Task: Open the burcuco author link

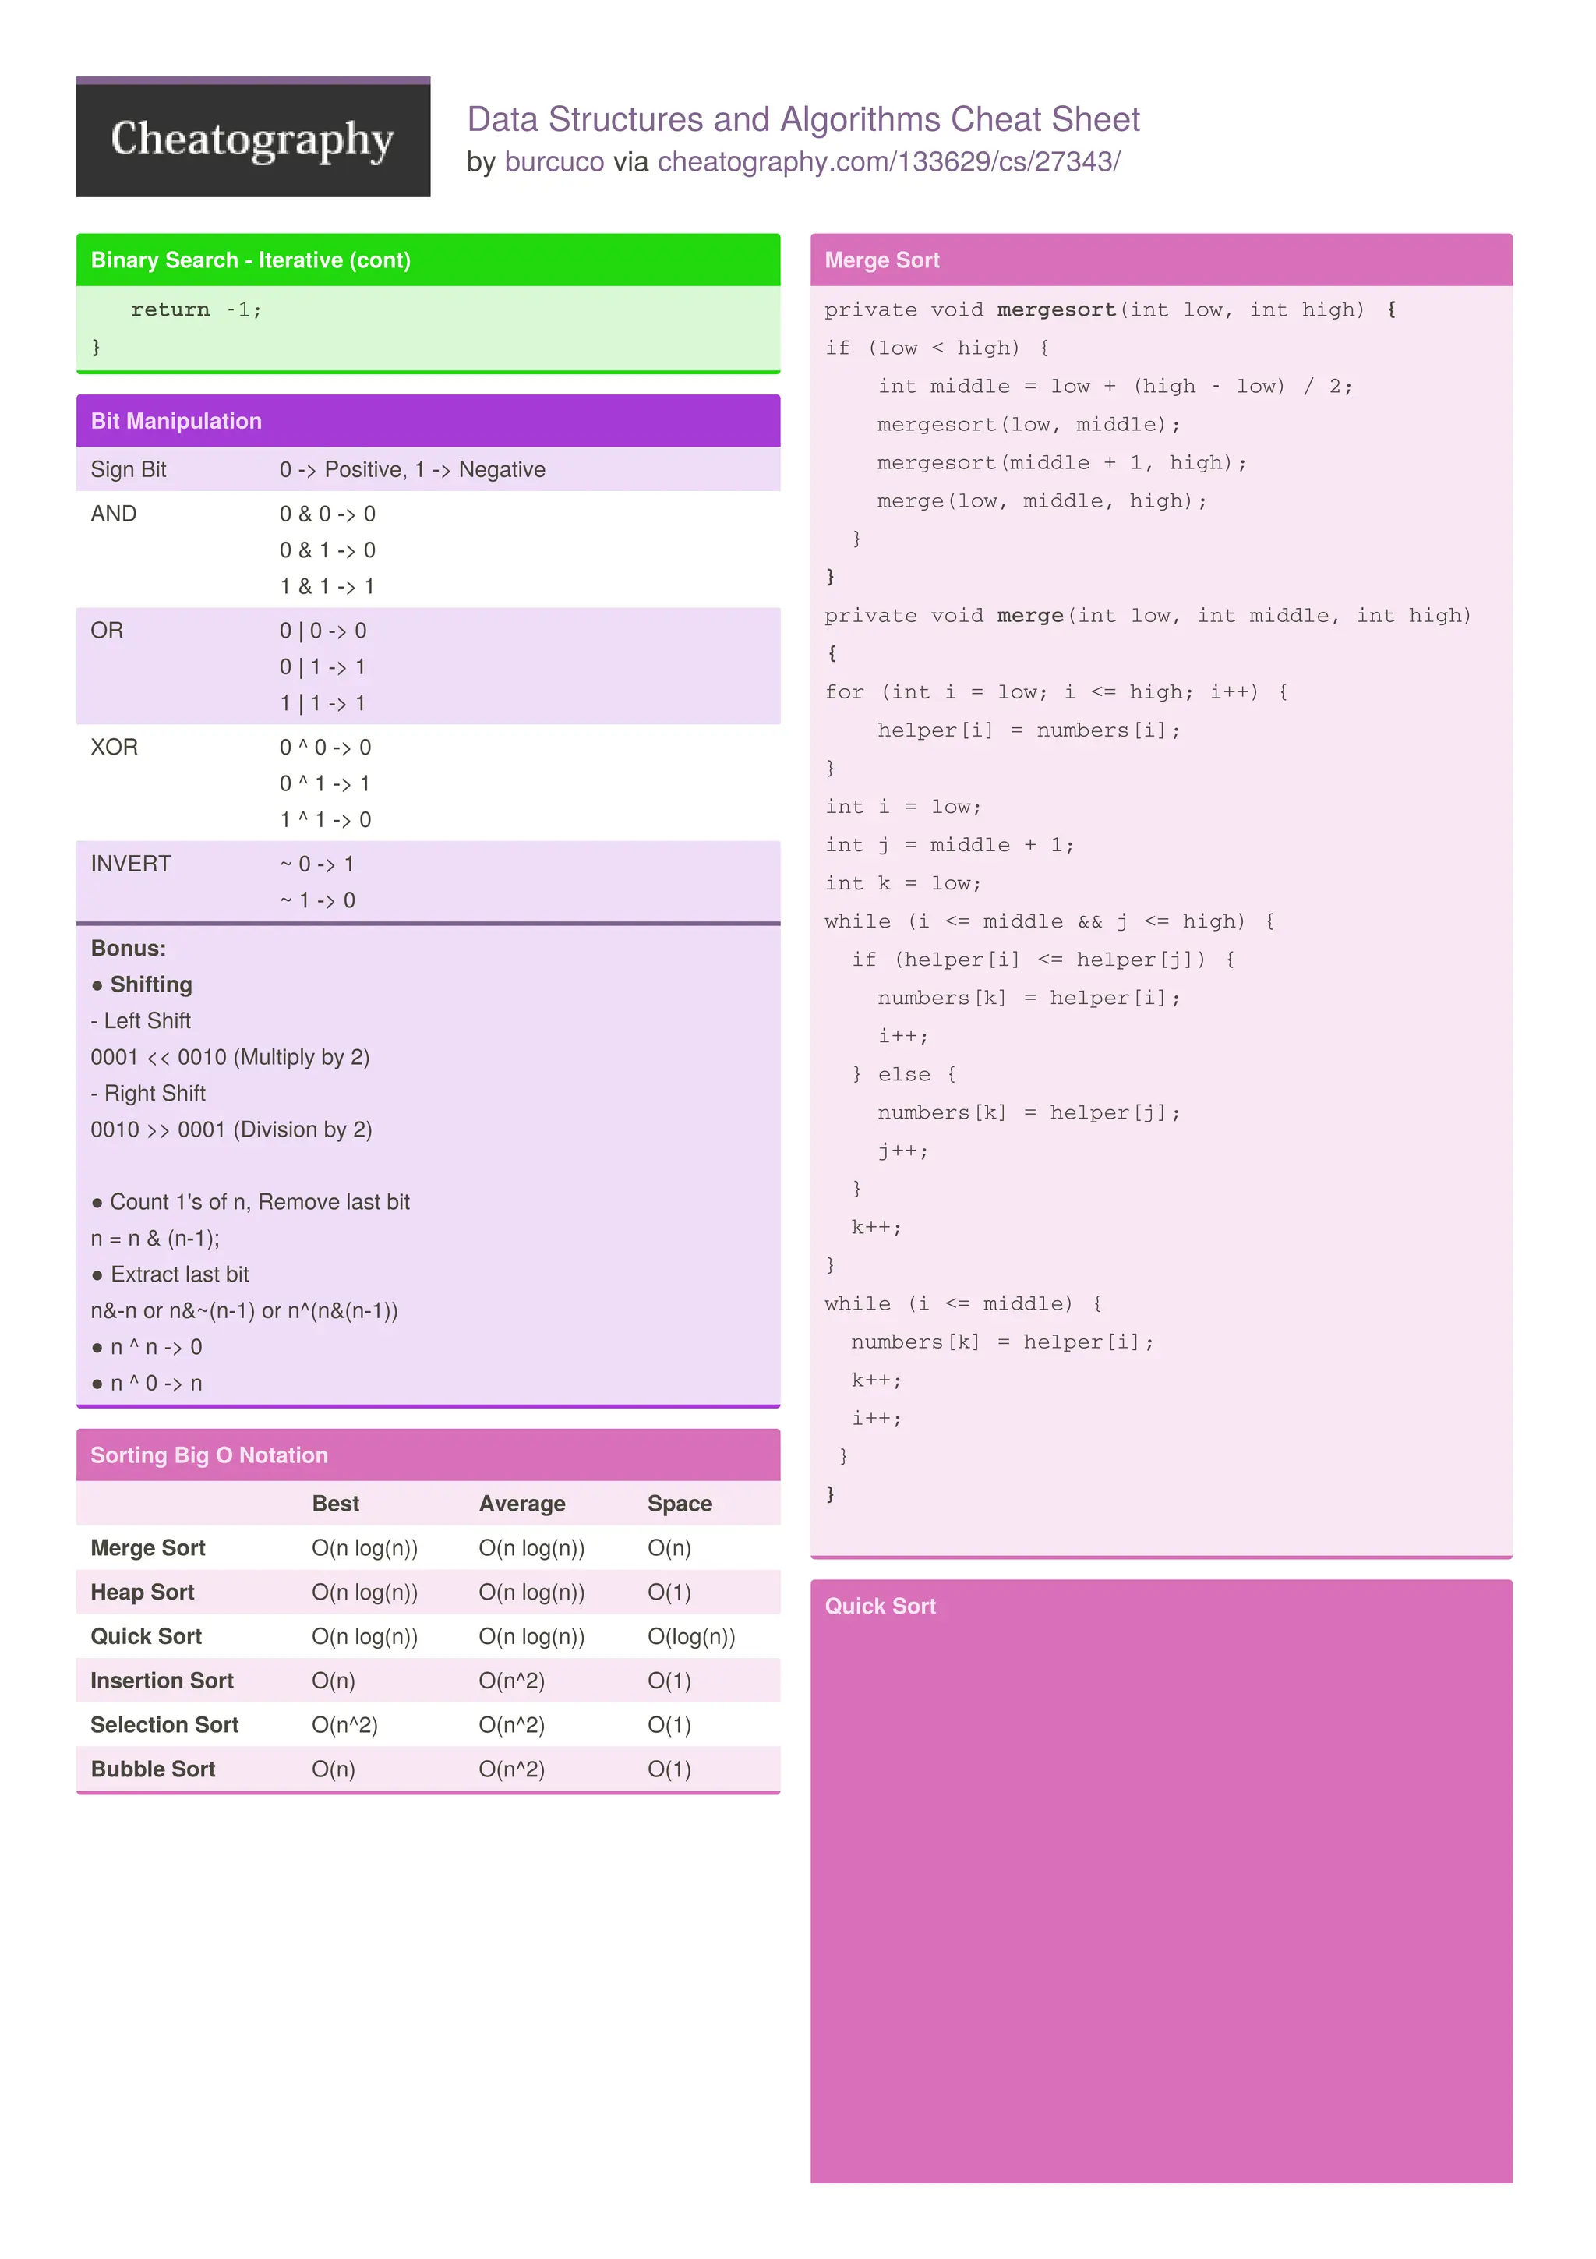Action: point(553,161)
